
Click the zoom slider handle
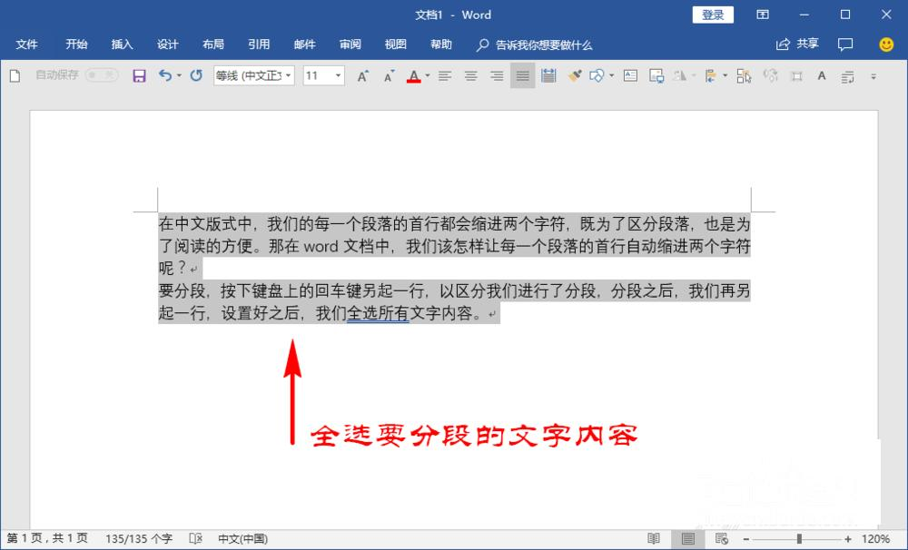pos(799,539)
